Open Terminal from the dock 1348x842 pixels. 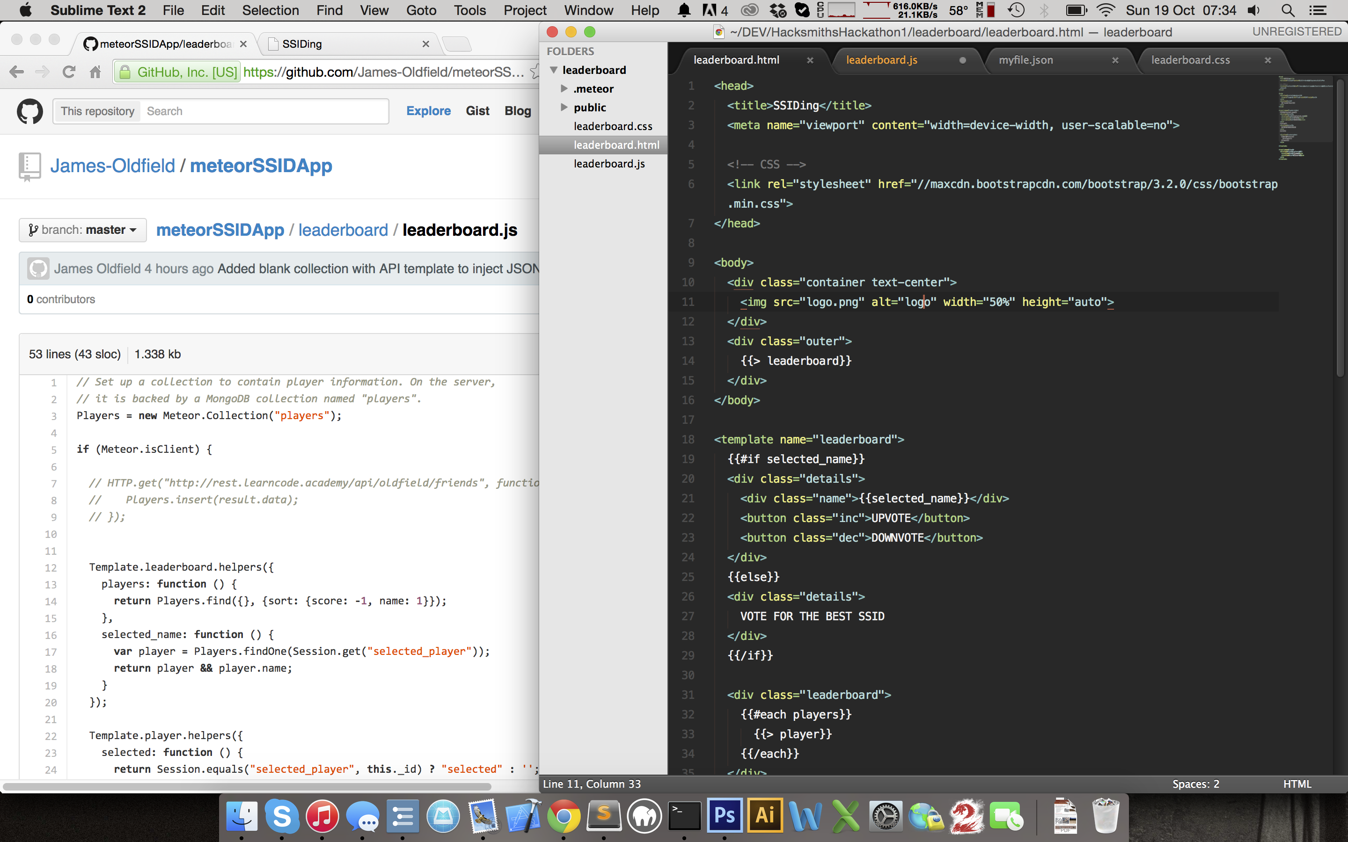click(684, 816)
